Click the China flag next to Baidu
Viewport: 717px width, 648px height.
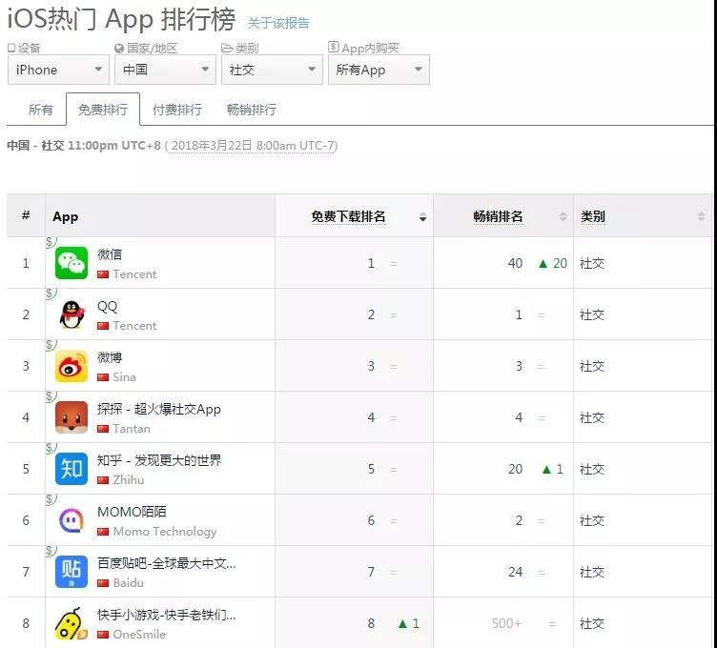103,583
